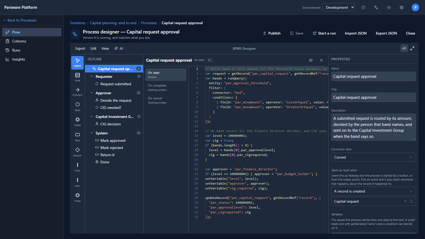
Task: Collapse the Capital Investment G... lane
Action: (92, 117)
